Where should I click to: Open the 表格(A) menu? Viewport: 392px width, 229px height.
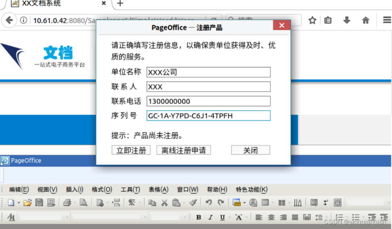(x=159, y=189)
